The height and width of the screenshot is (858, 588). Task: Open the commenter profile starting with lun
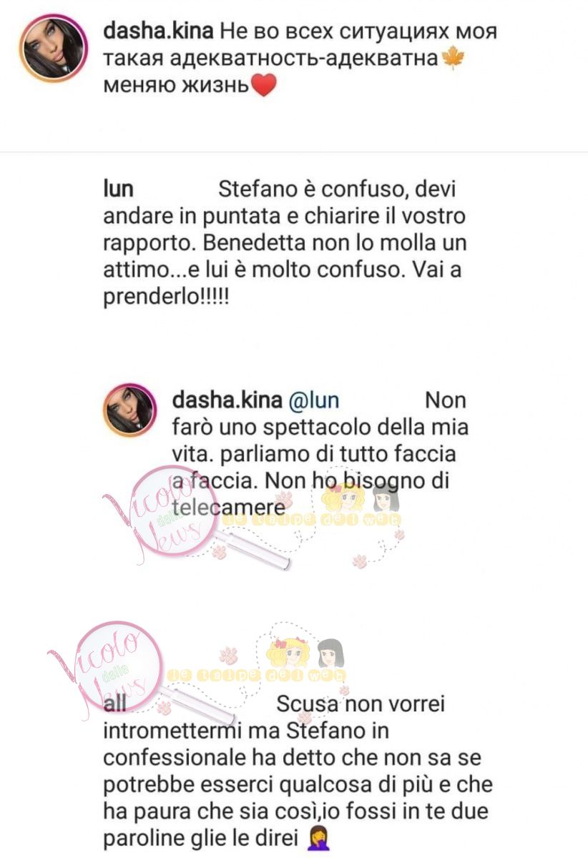click(x=119, y=190)
